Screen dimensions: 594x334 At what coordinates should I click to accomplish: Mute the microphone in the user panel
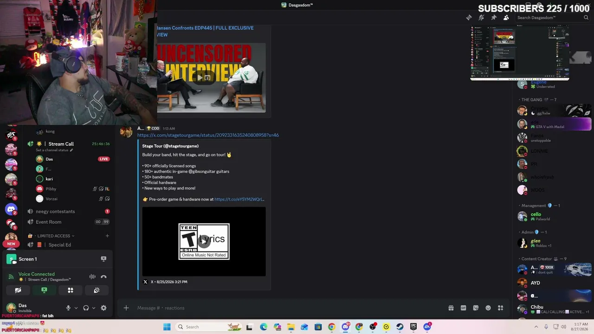(68, 308)
